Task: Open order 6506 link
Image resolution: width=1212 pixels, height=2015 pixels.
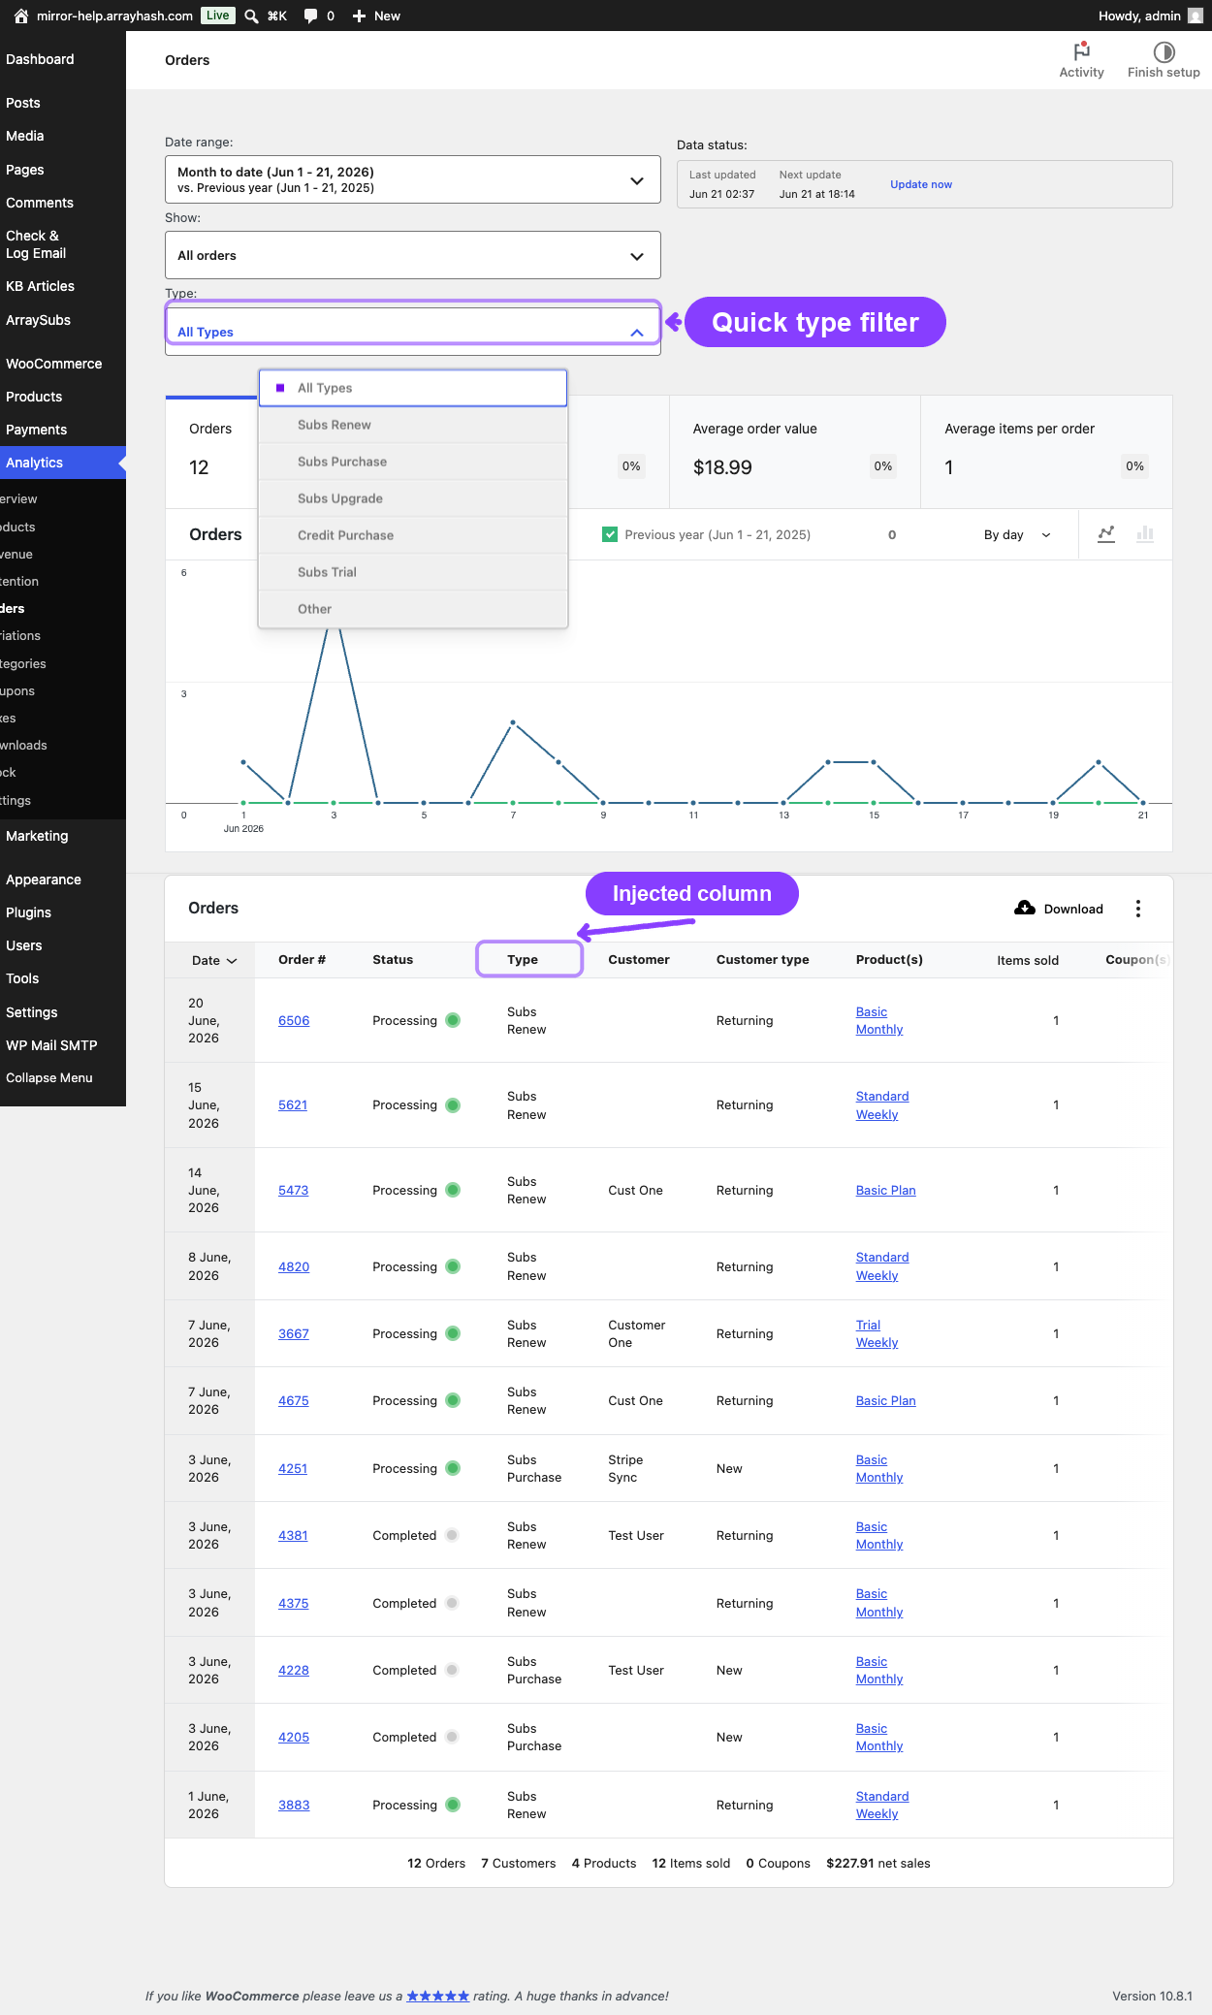Action: tap(294, 1020)
